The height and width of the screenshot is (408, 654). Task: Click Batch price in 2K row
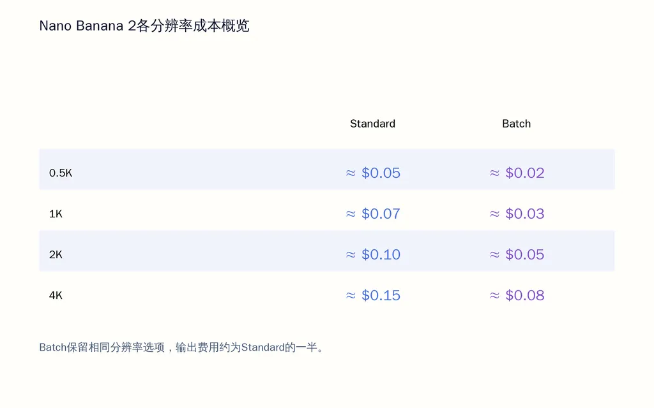coord(517,254)
